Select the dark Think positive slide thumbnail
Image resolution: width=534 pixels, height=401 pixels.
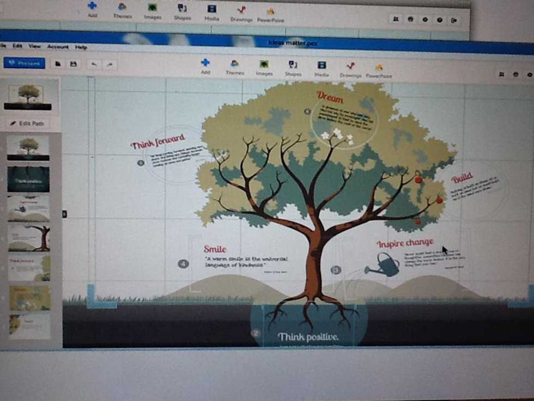point(28,178)
